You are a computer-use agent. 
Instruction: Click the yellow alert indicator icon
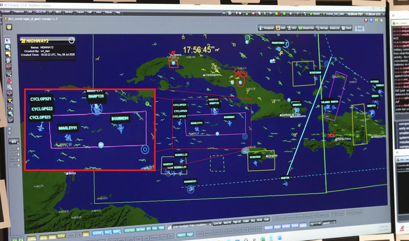tap(376, 20)
